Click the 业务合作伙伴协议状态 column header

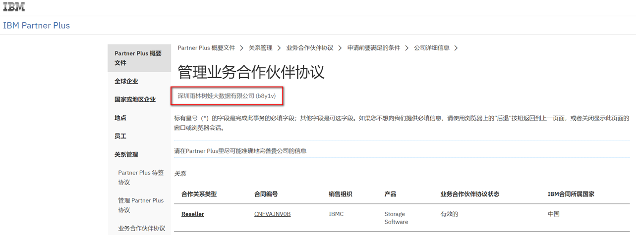point(470,194)
